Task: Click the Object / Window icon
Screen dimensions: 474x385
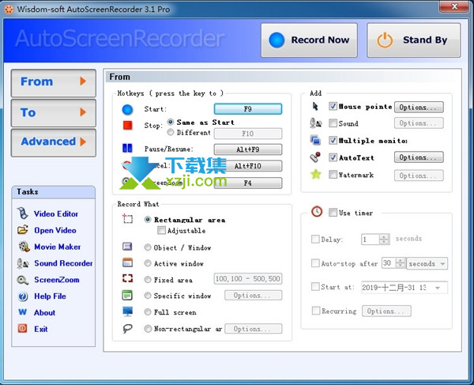Action: point(127,247)
